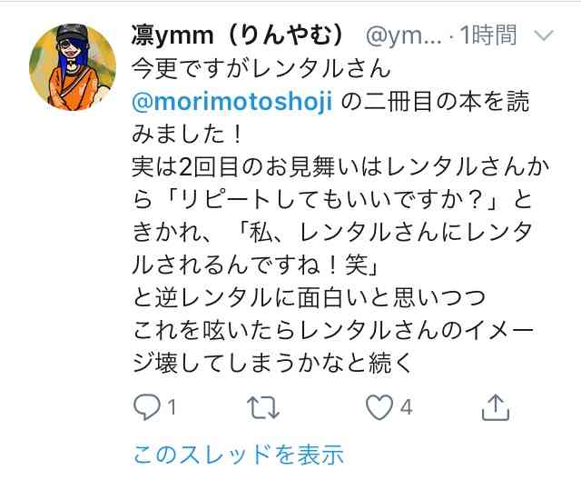Screen dimensions: 581x490
Task: Expand the tweet options chevron arrow
Action: 544,35
